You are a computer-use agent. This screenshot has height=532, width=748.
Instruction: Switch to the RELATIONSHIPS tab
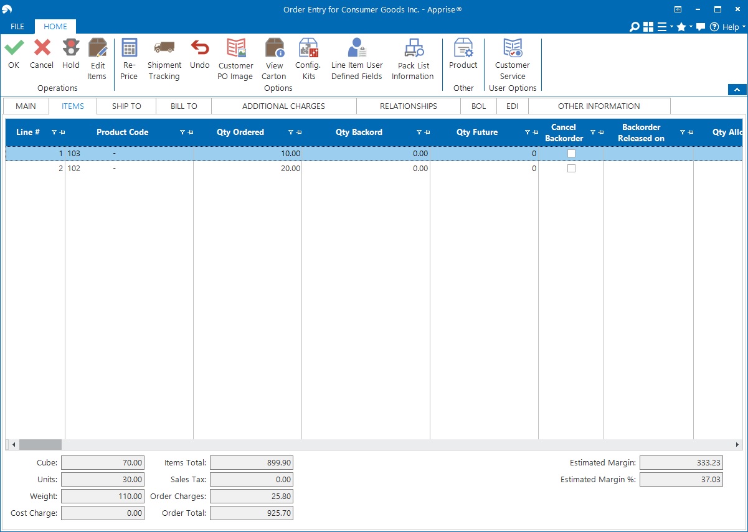409,106
